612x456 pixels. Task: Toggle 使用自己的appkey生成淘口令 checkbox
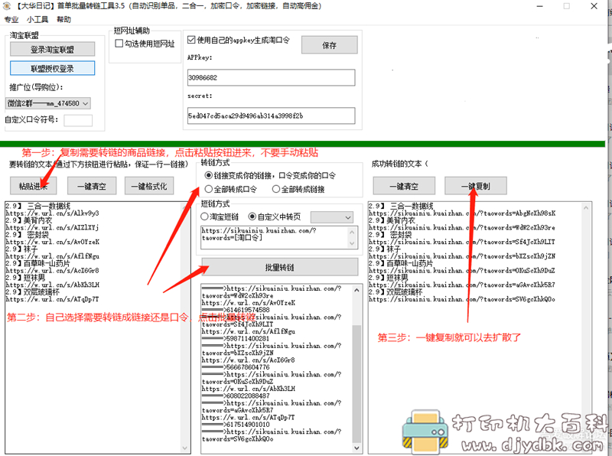pyautogui.click(x=191, y=40)
